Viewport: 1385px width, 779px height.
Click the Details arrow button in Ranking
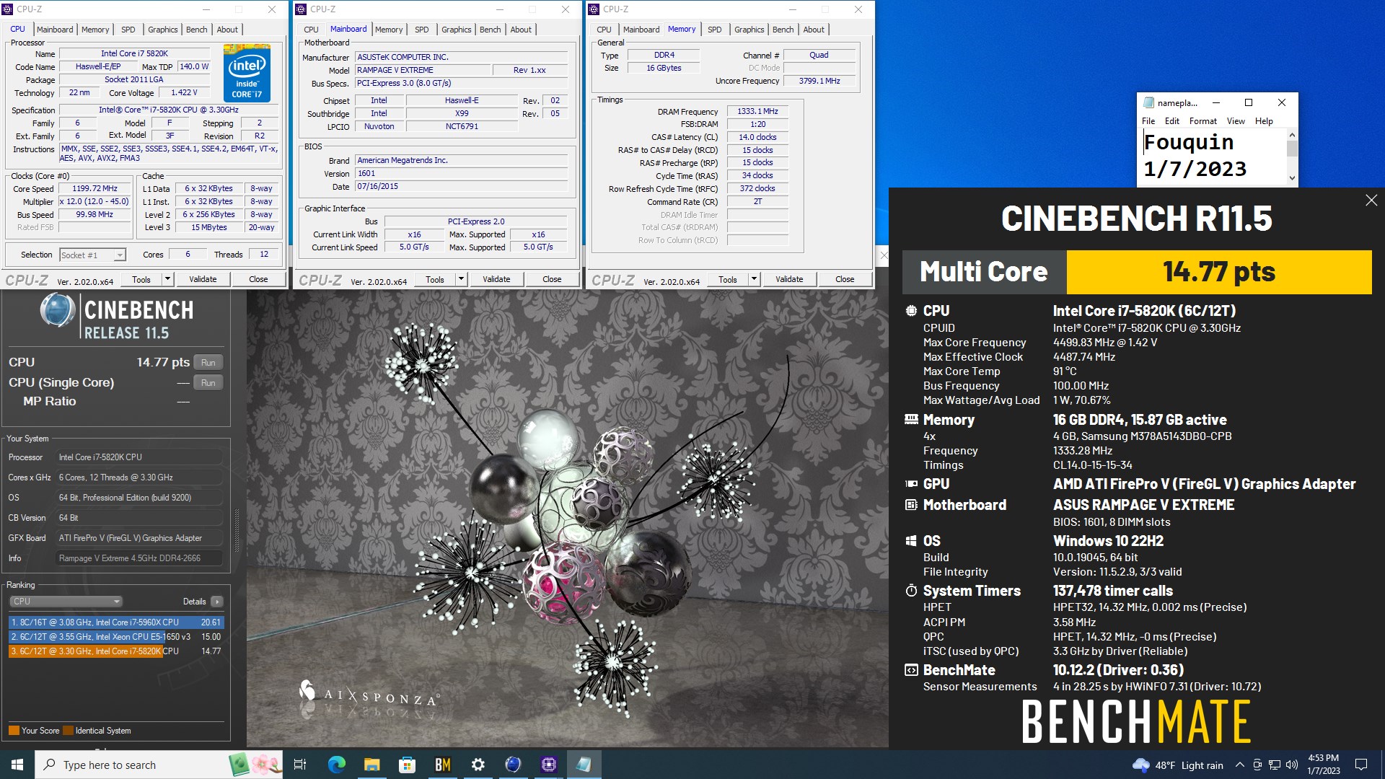point(216,602)
